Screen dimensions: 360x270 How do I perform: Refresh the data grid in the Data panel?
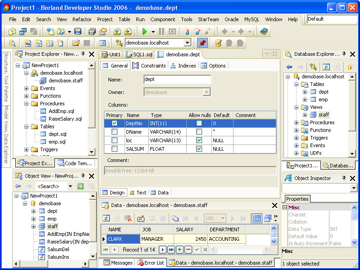[x=106, y=218]
